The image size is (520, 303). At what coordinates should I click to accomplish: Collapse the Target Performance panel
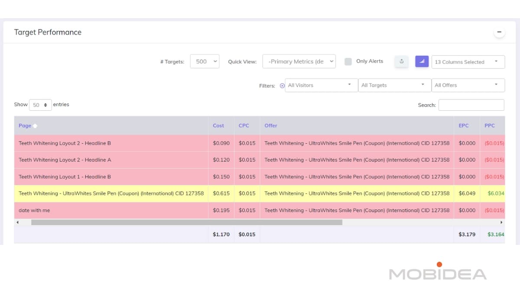click(x=499, y=32)
